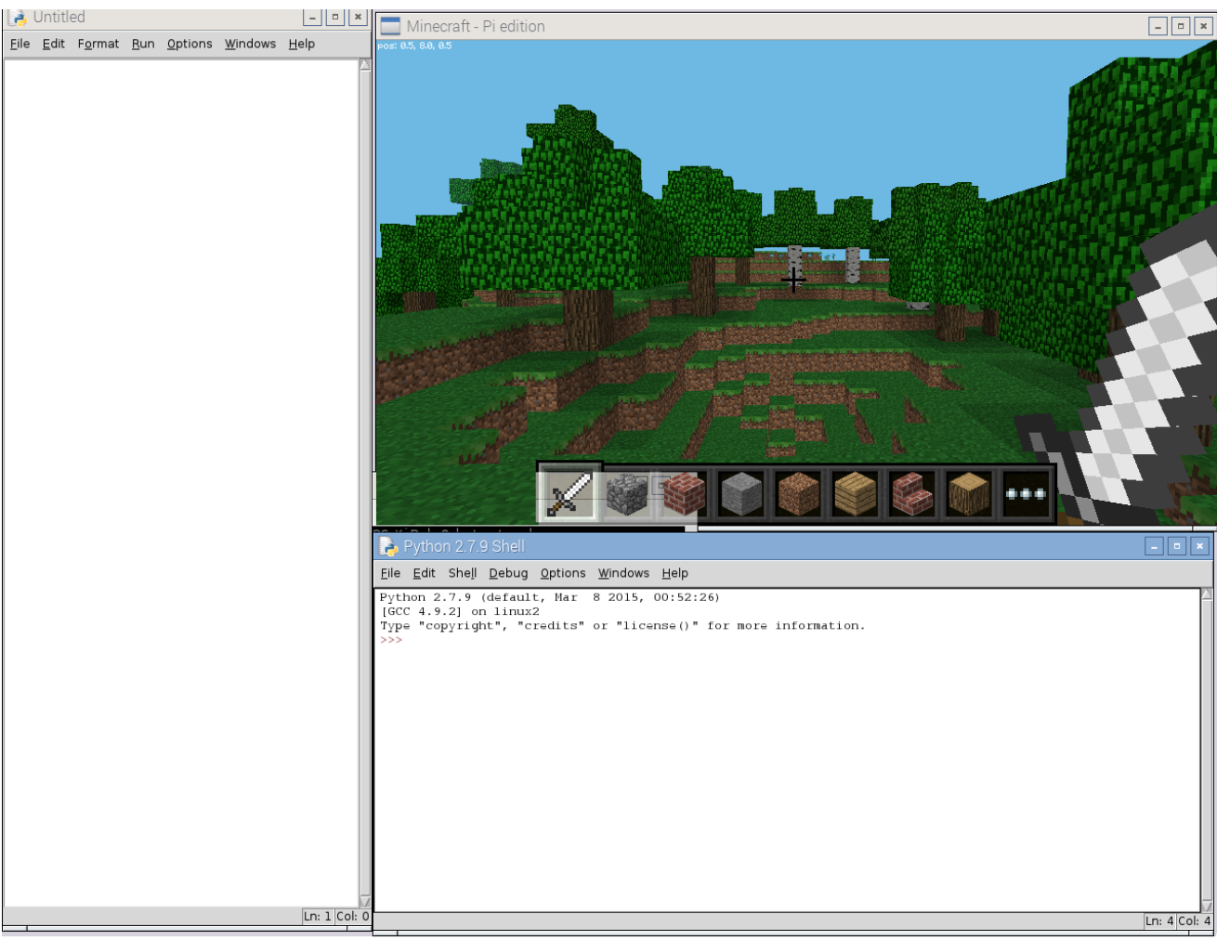Screen dimensions: 1217x940
Task: Open the Windows menu in the Untitled editor
Action: coord(250,44)
